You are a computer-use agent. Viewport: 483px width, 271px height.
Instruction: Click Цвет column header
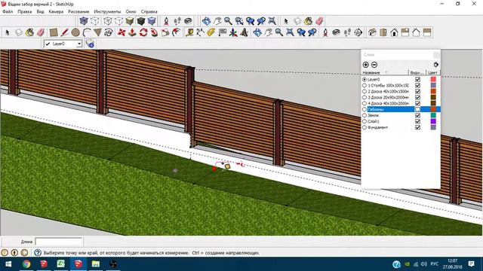pos(432,72)
